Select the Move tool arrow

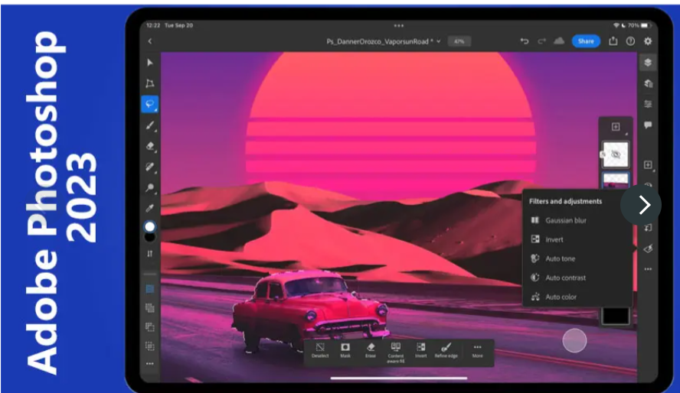click(150, 63)
